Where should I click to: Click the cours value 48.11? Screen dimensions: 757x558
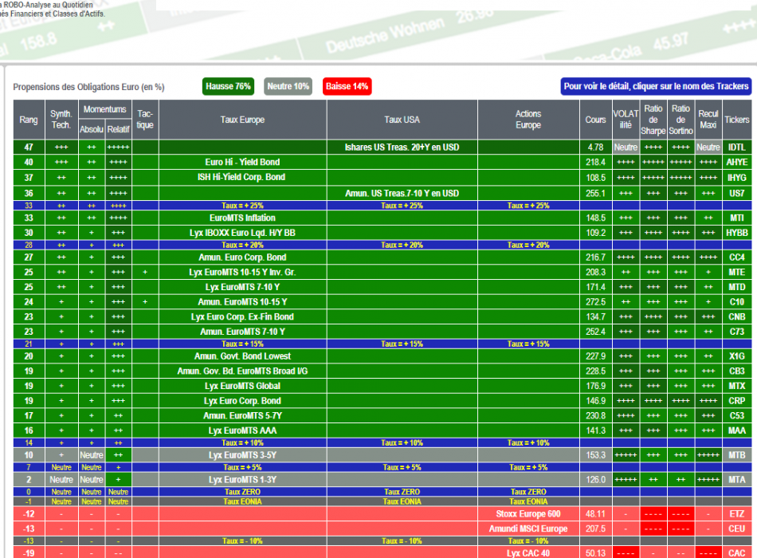595,514
